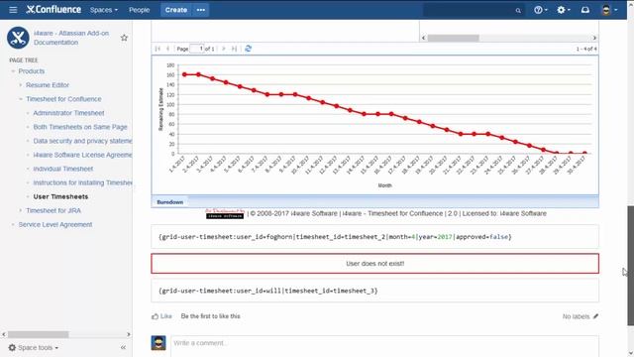Open the Space tools menu
The width and height of the screenshot is (634, 357).
click(x=33, y=348)
